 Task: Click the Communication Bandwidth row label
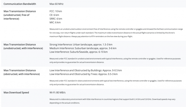[x=20, y=4]
